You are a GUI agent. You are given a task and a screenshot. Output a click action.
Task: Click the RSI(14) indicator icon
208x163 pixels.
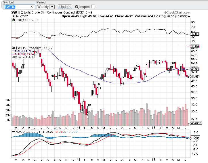pos(14,20)
